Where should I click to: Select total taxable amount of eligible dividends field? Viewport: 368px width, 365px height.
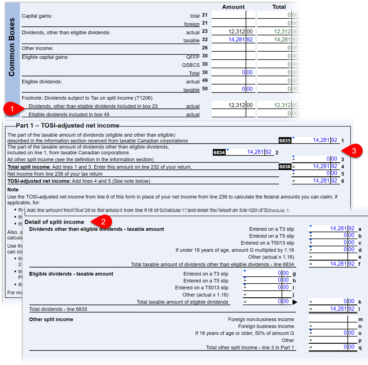[267, 301]
